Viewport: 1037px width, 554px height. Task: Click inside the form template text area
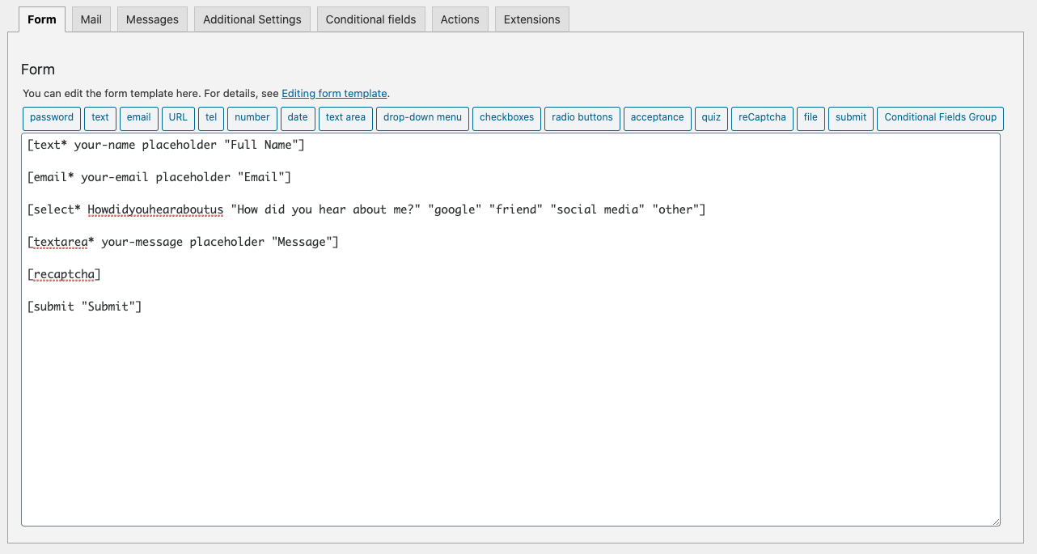510,404
